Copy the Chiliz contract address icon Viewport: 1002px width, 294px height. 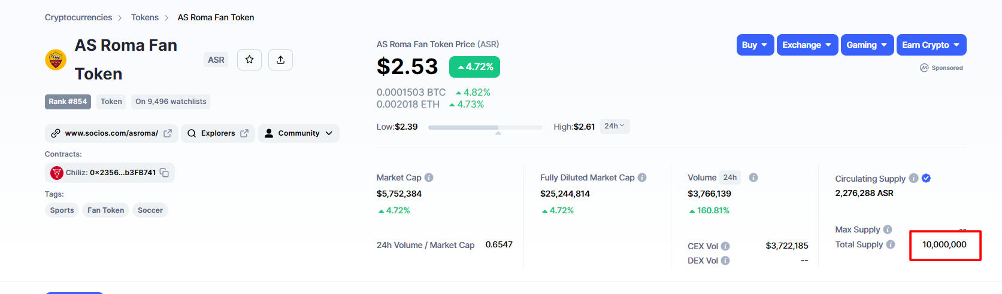pos(164,173)
